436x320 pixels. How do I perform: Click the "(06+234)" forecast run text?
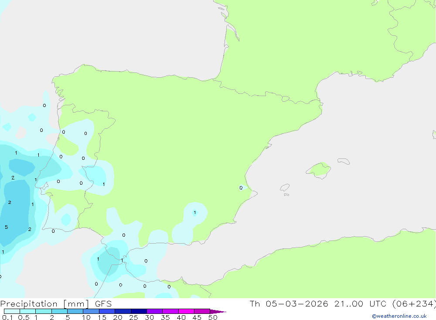point(414,303)
